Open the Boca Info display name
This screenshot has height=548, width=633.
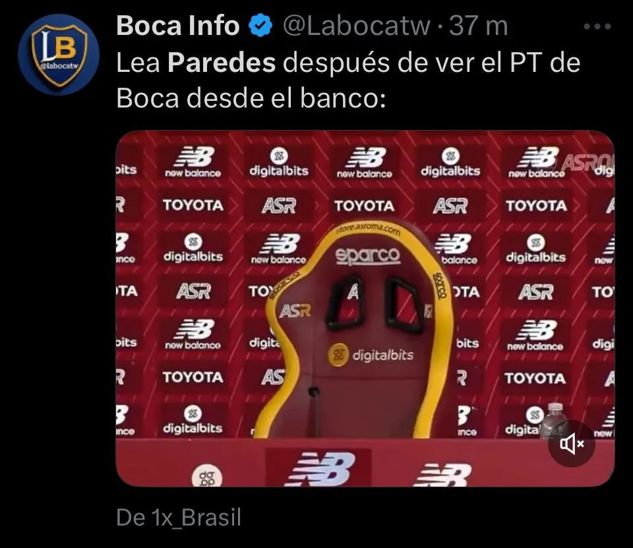coord(178,26)
